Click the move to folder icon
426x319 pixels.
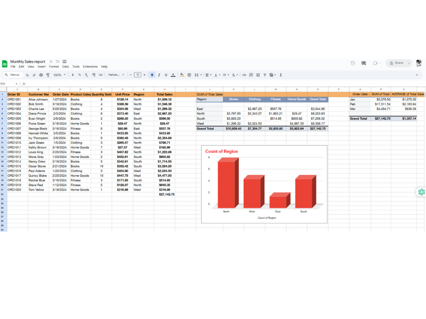[x=58, y=62]
